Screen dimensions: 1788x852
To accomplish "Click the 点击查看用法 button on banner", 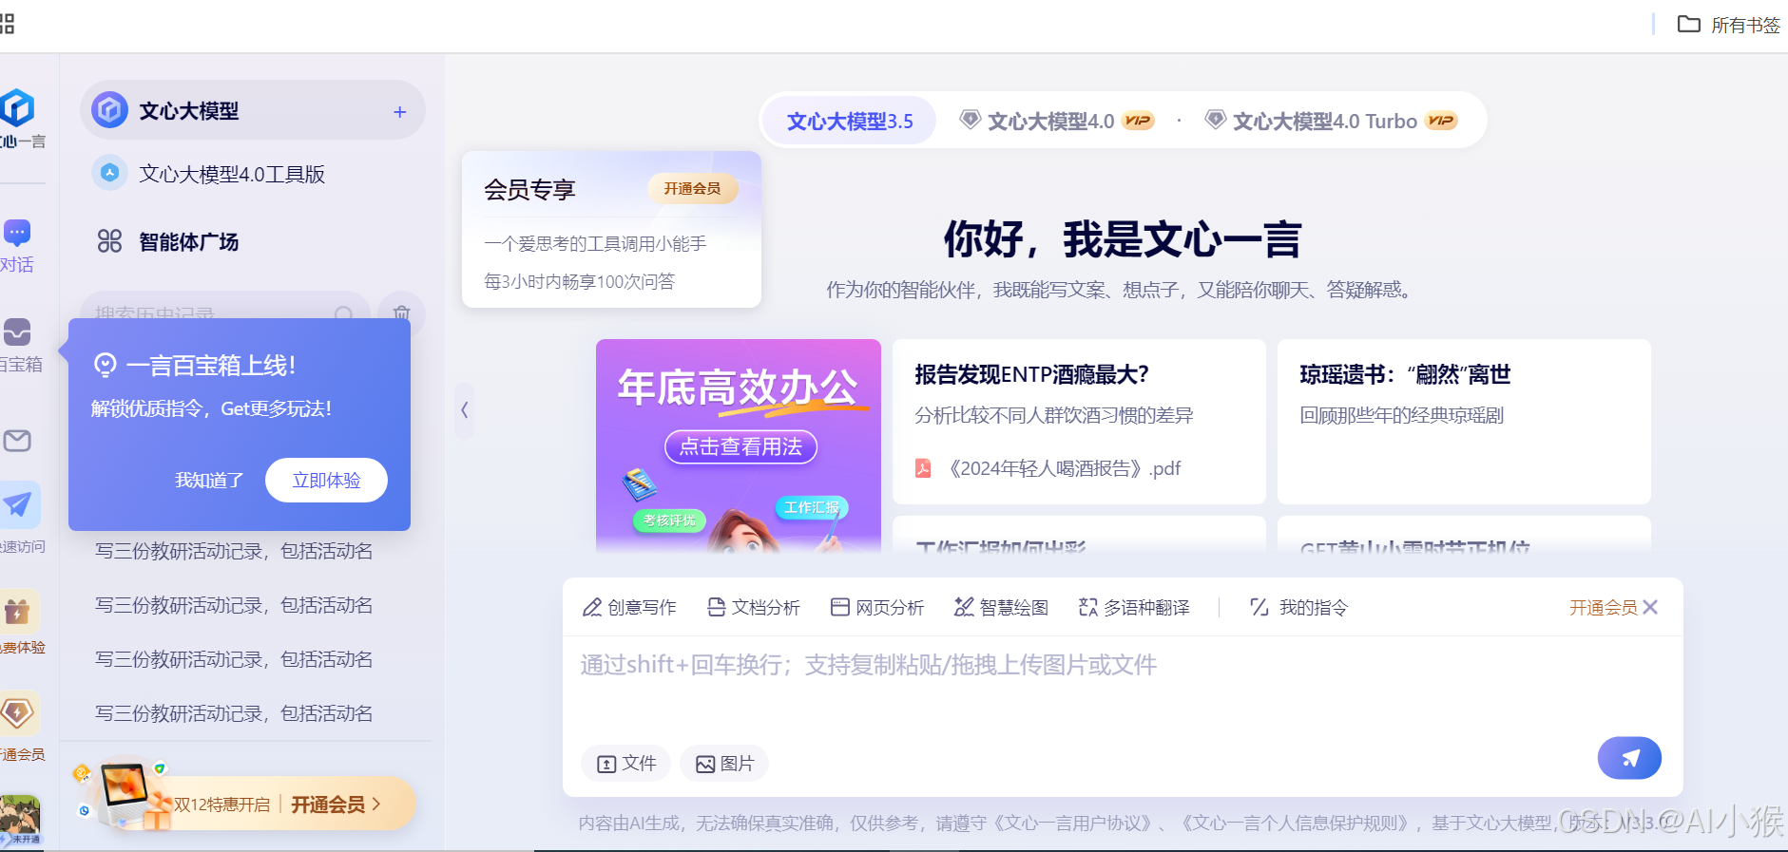I will (x=740, y=446).
